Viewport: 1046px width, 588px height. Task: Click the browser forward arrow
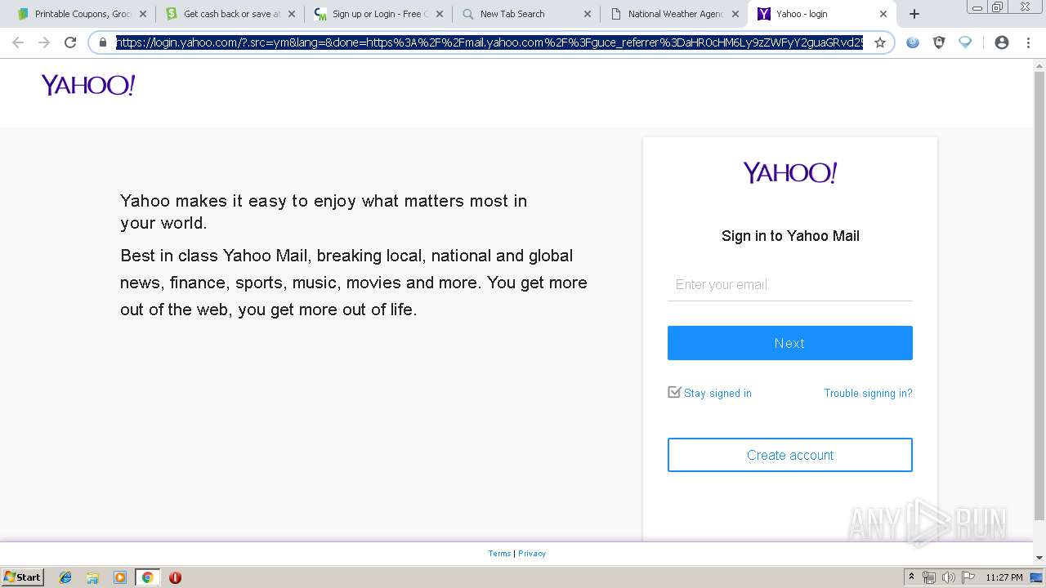(x=44, y=42)
